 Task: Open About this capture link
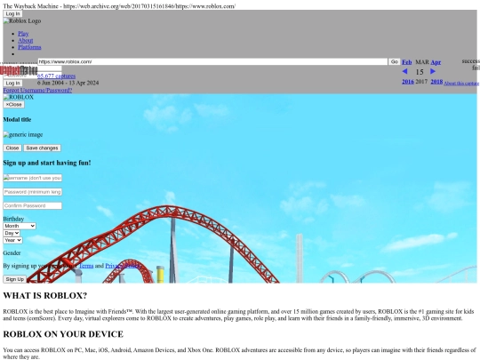461,84
